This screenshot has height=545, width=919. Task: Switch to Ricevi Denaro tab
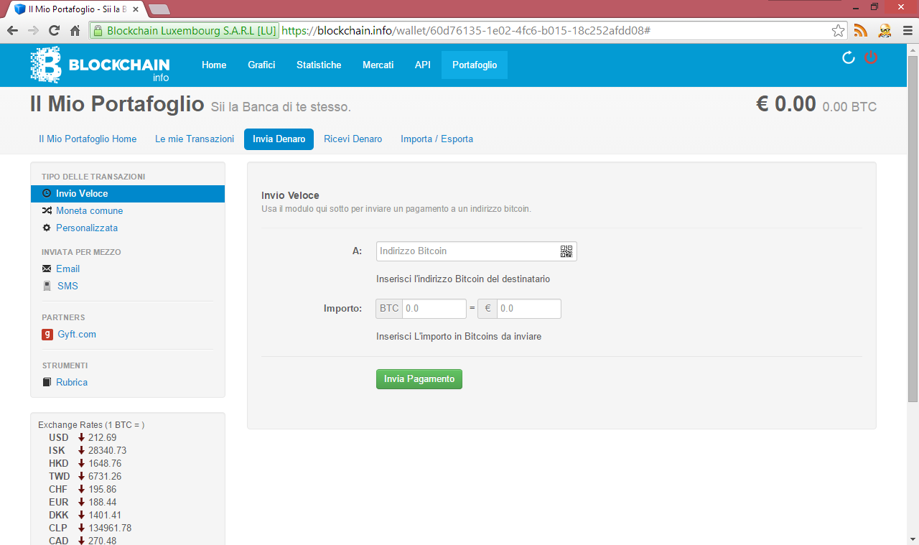353,139
